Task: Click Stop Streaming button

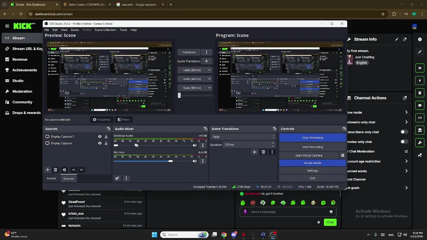Action: pyautogui.click(x=313, y=138)
